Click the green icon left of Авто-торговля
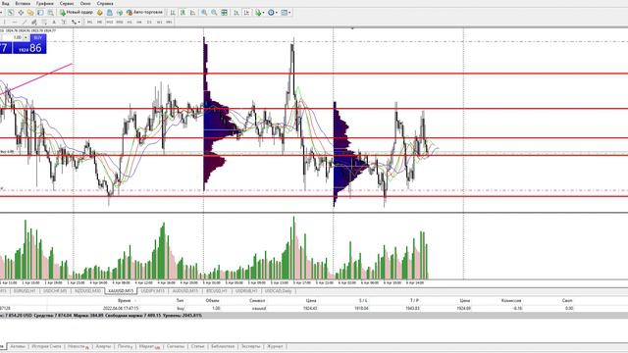Image resolution: width=628 pixels, height=353 pixels. pyautogui.click(x=120, y=13)
